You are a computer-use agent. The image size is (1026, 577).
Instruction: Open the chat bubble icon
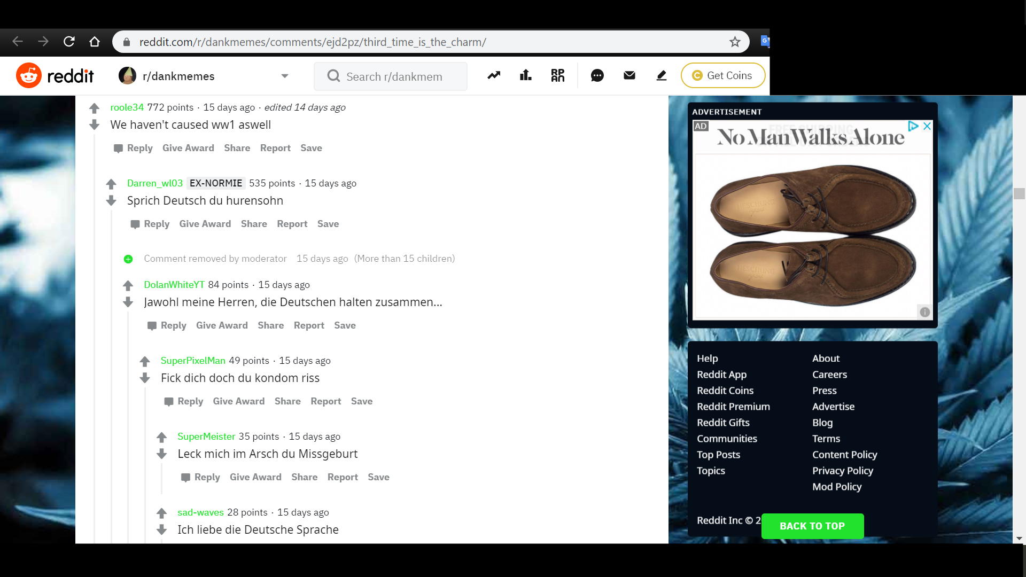pos(597,75)
